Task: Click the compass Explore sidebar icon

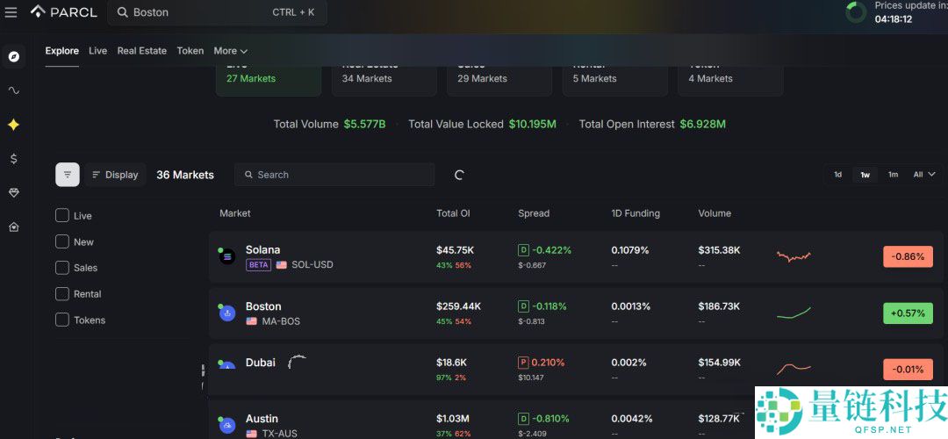Action: tap(13, 56)
